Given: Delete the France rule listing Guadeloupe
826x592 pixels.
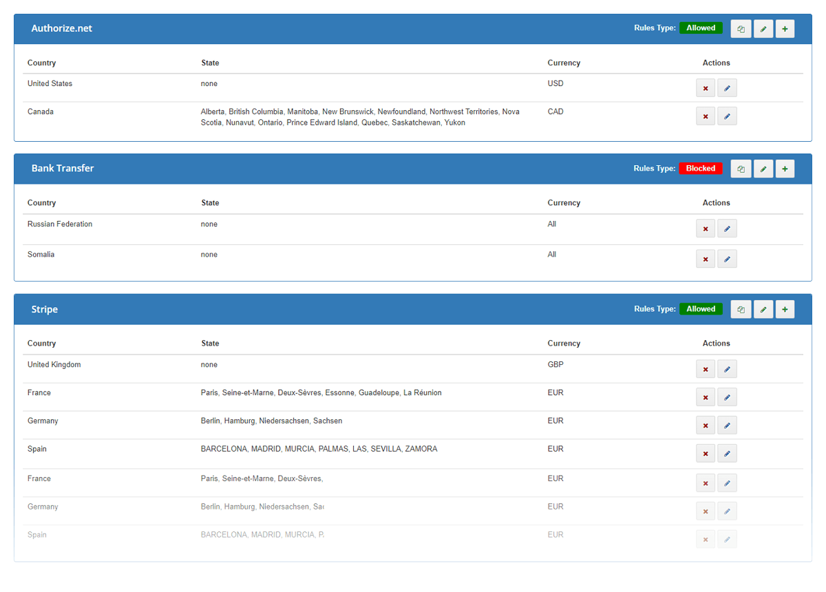Looking at the screenshot, I should pos(706,397).
